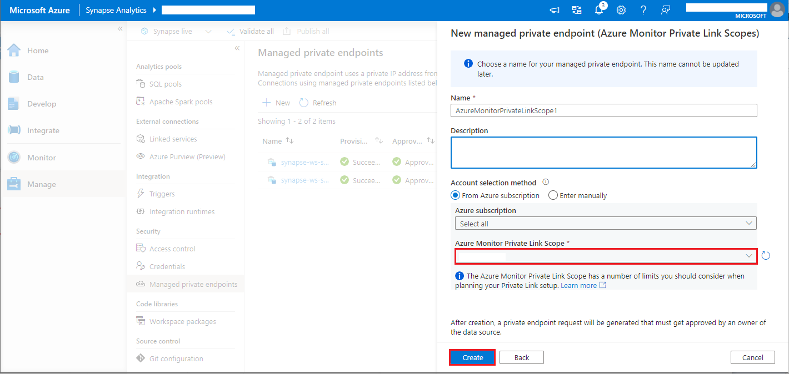789x374 pixels.
Task: Open Managed private endpoints in the Manage menu
Action: pyautogui.click(x=193, y=284)
